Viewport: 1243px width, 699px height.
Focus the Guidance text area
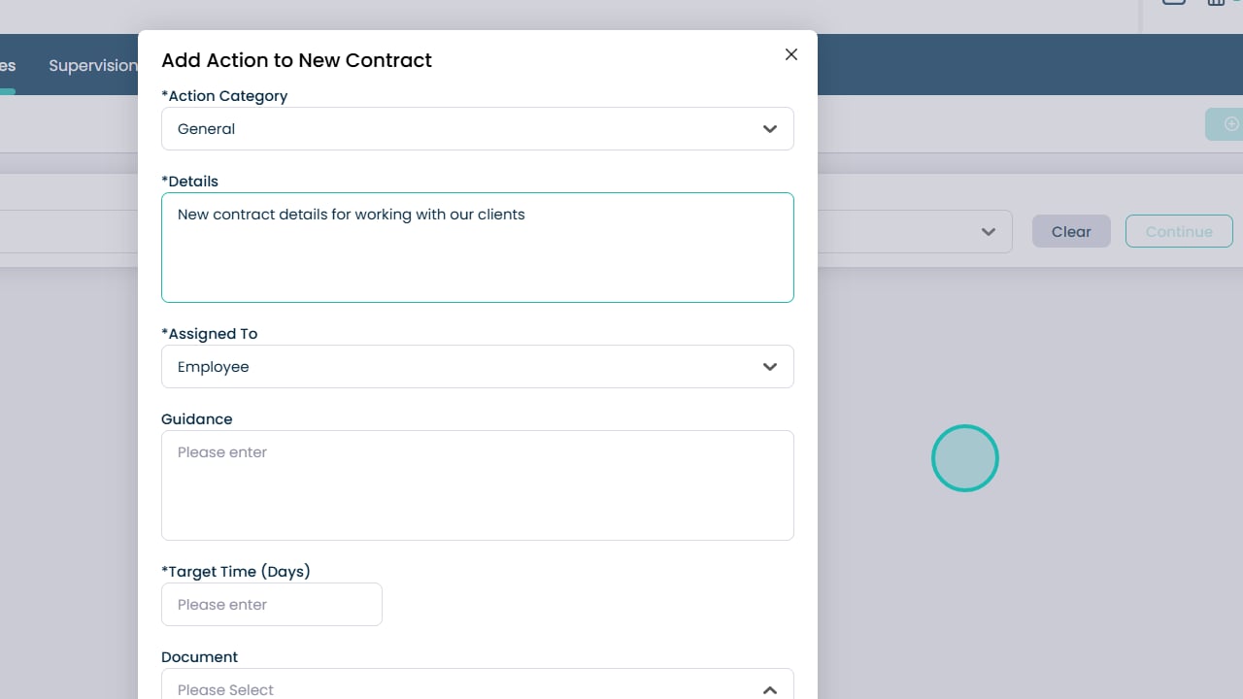pos(477,485)
